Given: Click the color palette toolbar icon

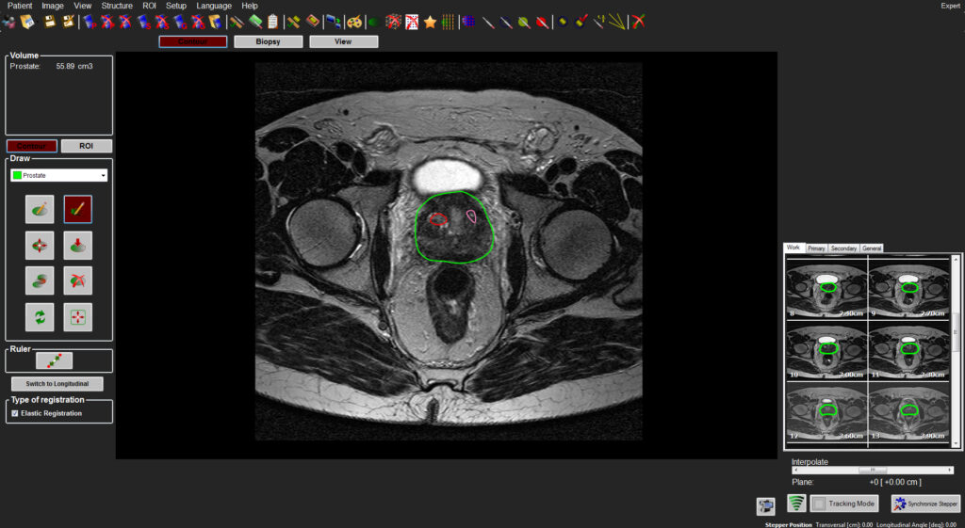Looking at the screenshot, I should (x=354, y=23).
